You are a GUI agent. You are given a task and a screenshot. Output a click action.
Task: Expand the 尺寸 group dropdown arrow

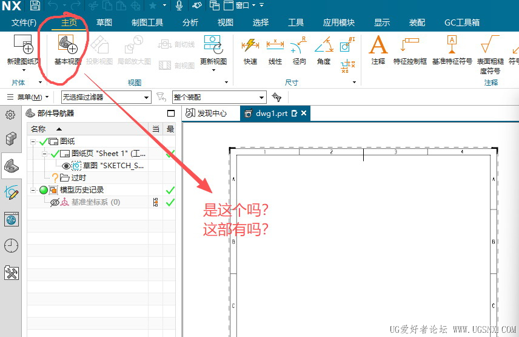click(x=354, y=82)
